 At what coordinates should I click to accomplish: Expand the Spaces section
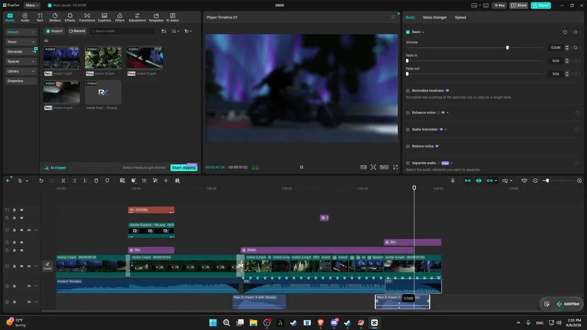(x=21, y=61)
